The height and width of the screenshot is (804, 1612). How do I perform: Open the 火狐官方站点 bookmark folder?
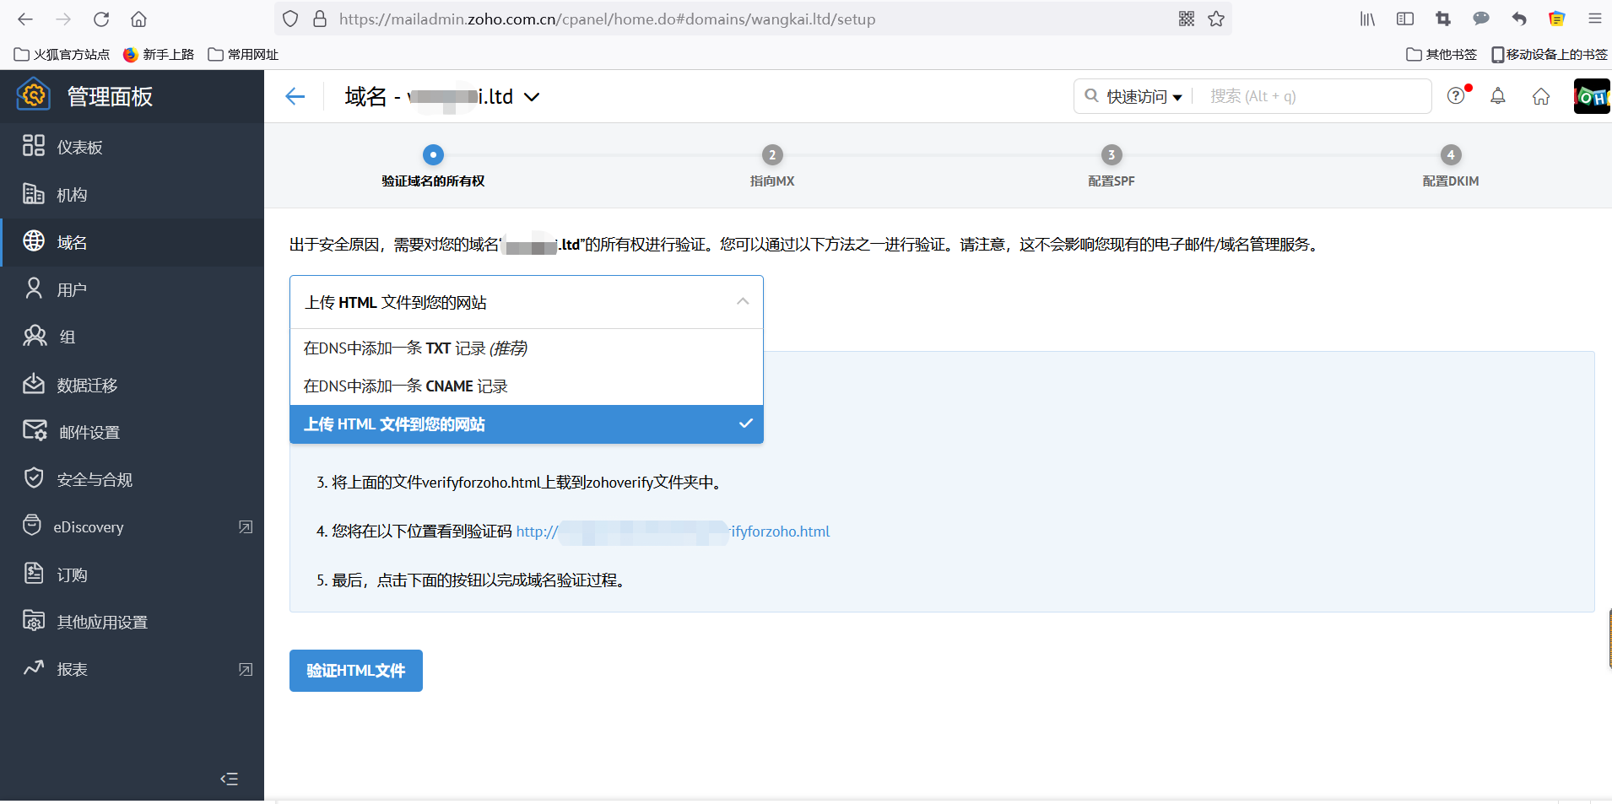click(62, 55)
